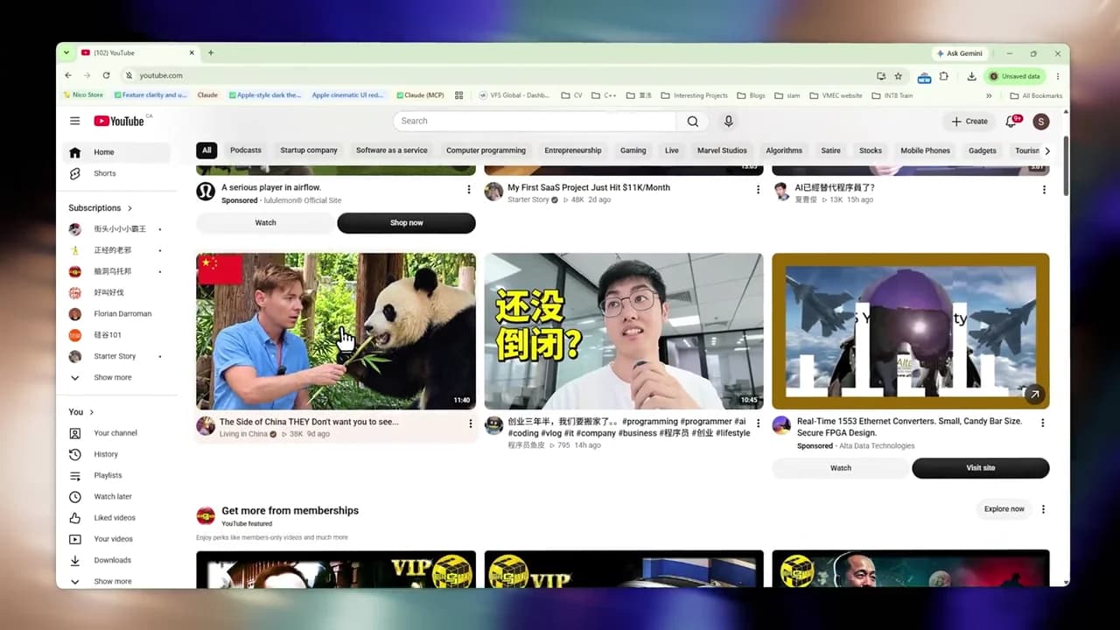This screenshot has width=1120, height=630.
Task: Click Visit site button
Action: (980, 468)
